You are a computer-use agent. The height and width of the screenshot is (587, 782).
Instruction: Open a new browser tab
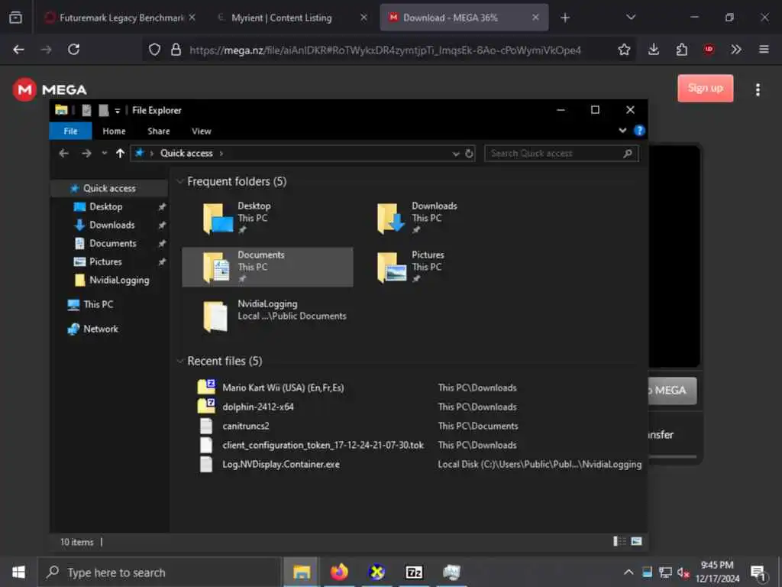(564, 18)
